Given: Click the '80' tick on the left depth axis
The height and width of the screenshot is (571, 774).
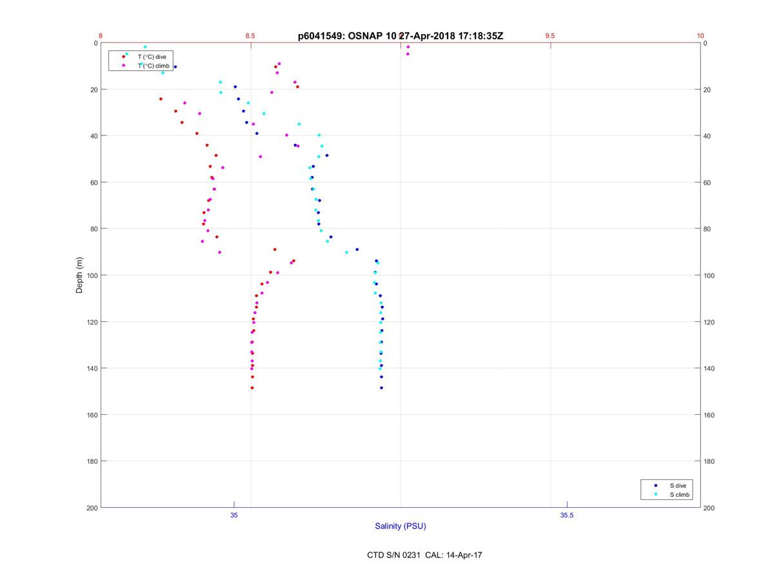Looking at the screenshot, I should coord(93,229).
